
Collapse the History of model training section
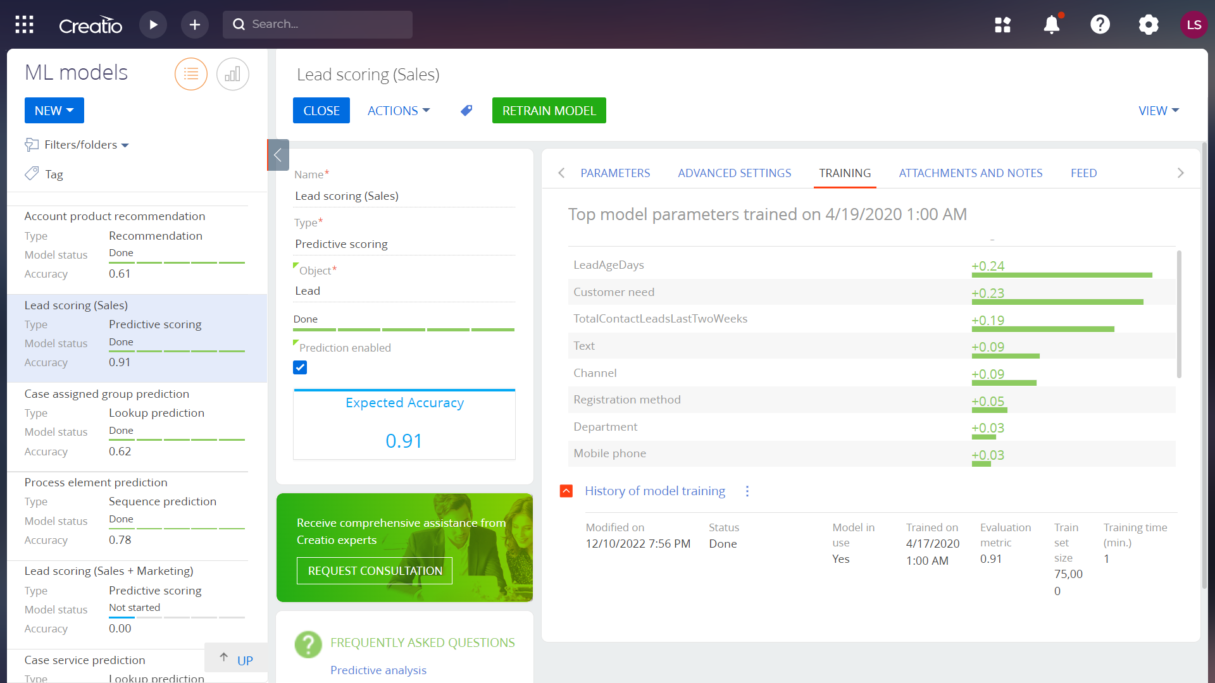566,491
